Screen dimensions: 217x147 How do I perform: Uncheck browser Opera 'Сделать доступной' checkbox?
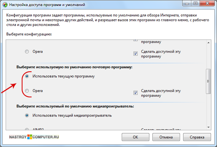click(x=135, y=53)
